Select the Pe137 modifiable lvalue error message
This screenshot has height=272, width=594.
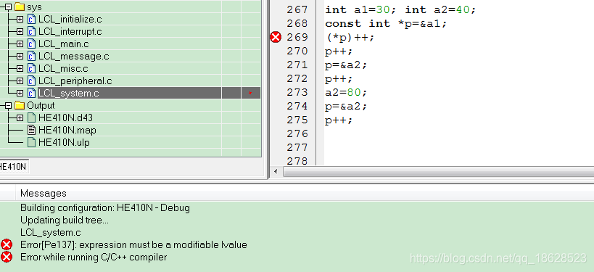tap(133, 244)
